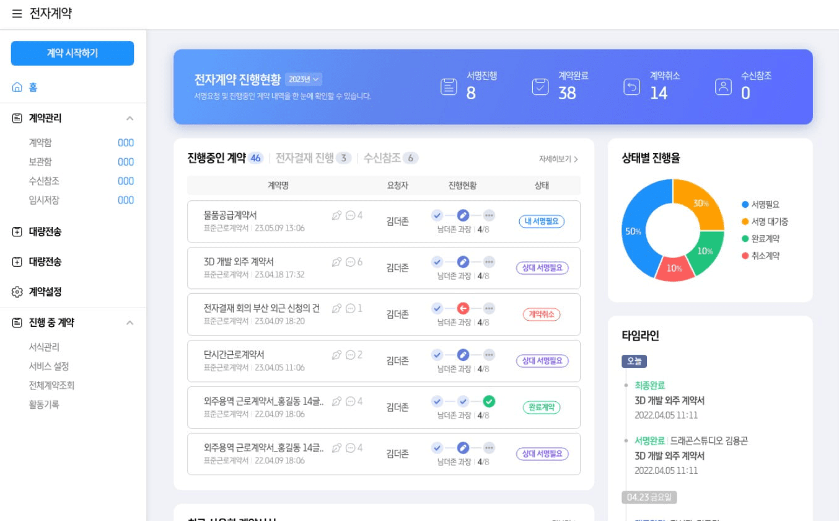839x521 pixels.
Task: Click the 완료계약 status badge
Action: tap(542, 407)
